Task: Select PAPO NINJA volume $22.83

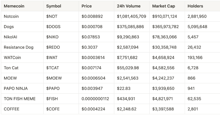Action: (x=124, y=88)
